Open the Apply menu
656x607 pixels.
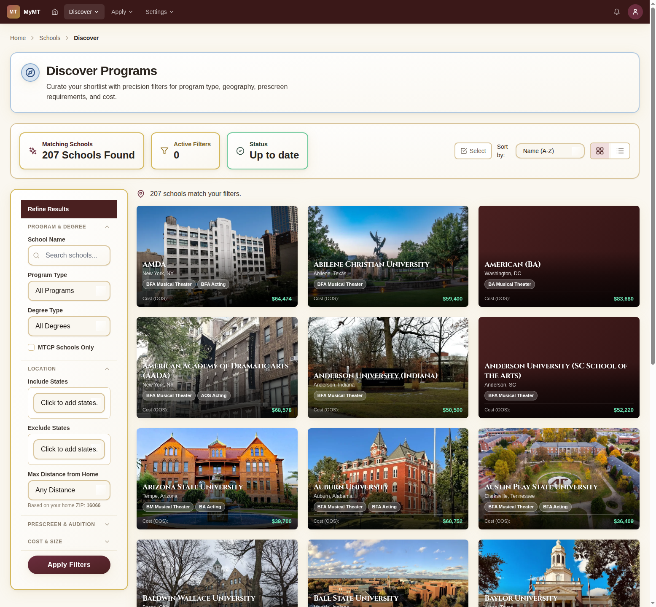click(x=122, y=12)
